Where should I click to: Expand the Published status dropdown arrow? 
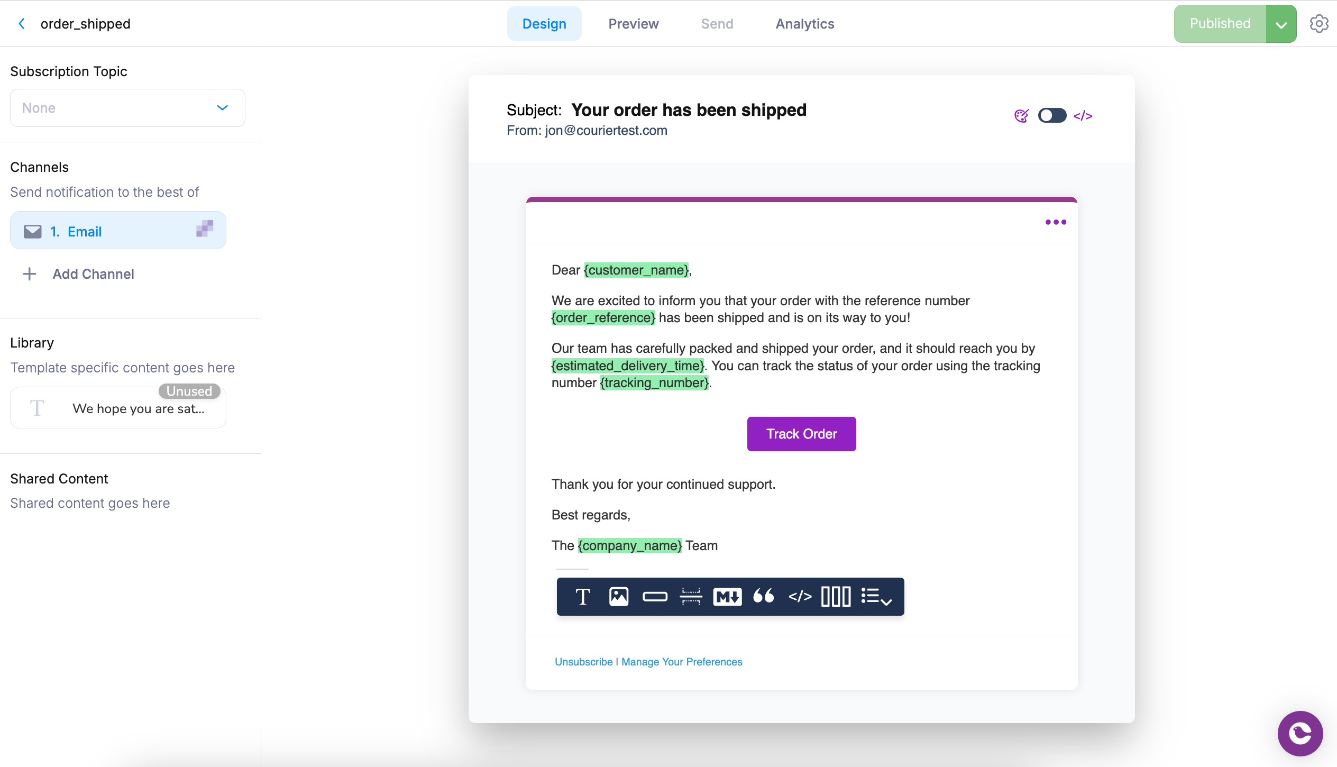tap(1280, 23)
